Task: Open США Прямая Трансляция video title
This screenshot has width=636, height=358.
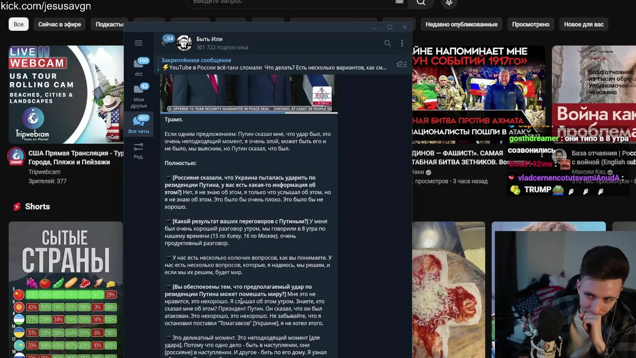Action: pyautogui.click(x=76, y=158)
